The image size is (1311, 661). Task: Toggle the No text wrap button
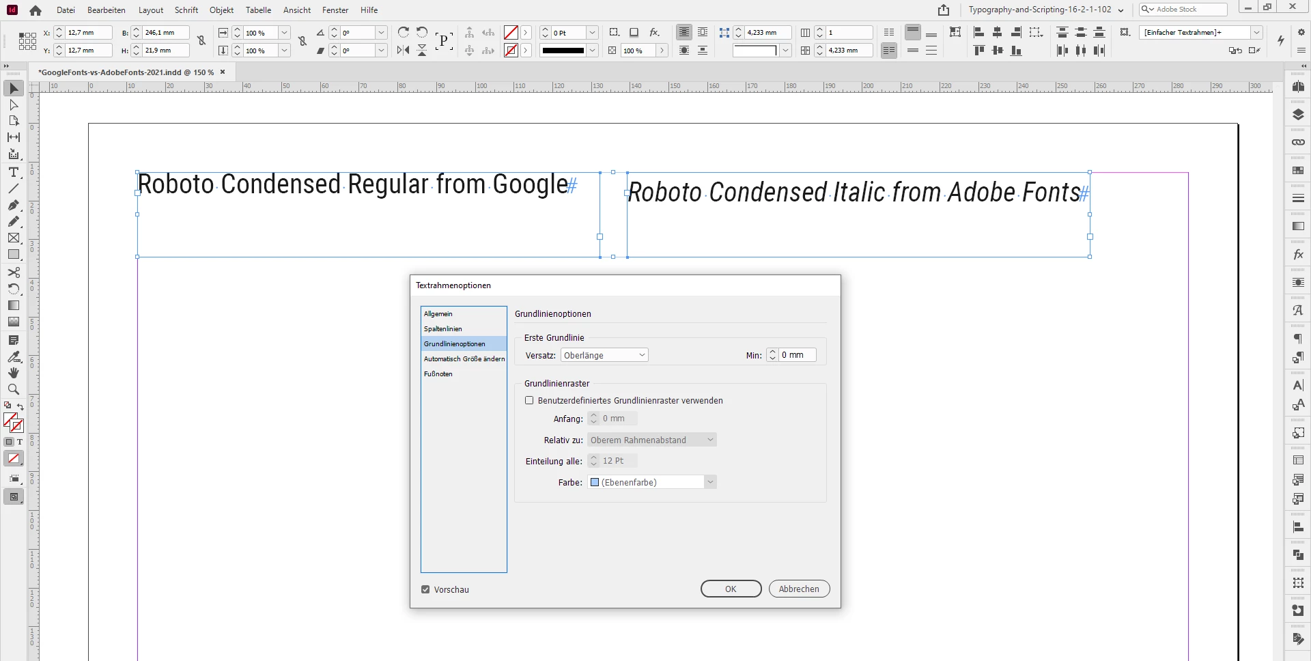[x=684, y=32]
